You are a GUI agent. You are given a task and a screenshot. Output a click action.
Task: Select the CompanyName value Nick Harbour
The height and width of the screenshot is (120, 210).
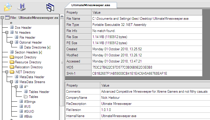tap(110, 98)
